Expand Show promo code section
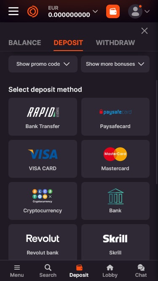 43,64
